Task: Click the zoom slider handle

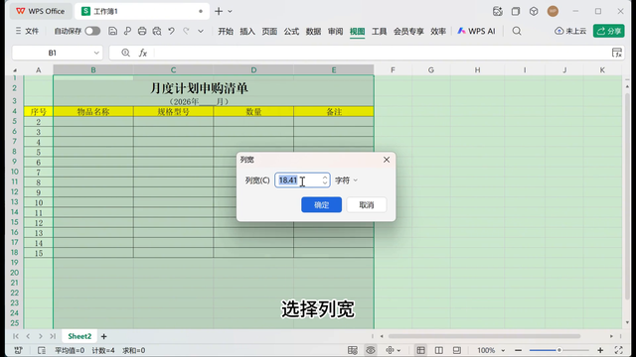Action: tap(558, 350)
